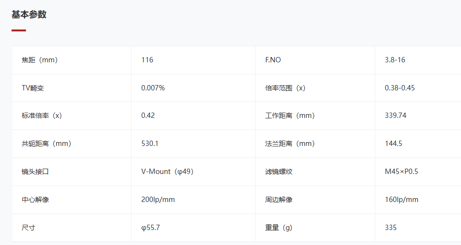Screen dimensions: 461x245
Task: Select the 基本参数 section heading
Action: pos(29,14)
